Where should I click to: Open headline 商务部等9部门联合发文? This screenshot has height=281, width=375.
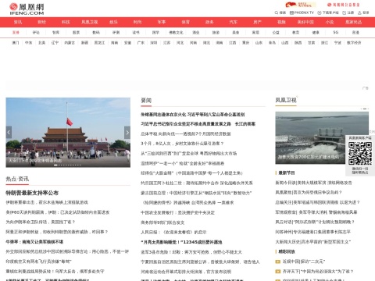(162, 222)
